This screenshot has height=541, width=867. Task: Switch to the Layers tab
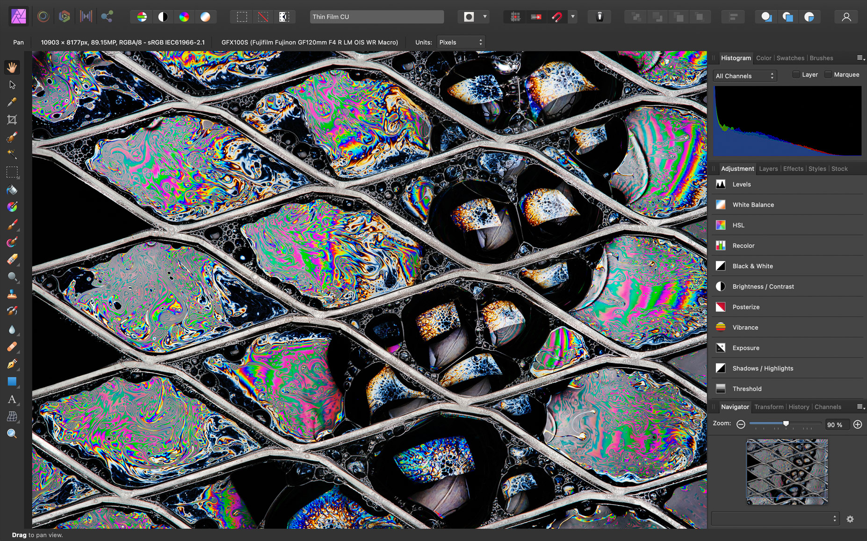tap(768, 169)
